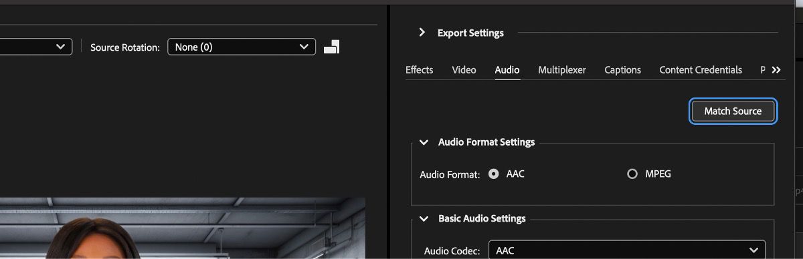The width and height of the screenshot is (803, 259).
Task: Click the Audio Format Settings heading text
Action: click(x=486, y=142)
